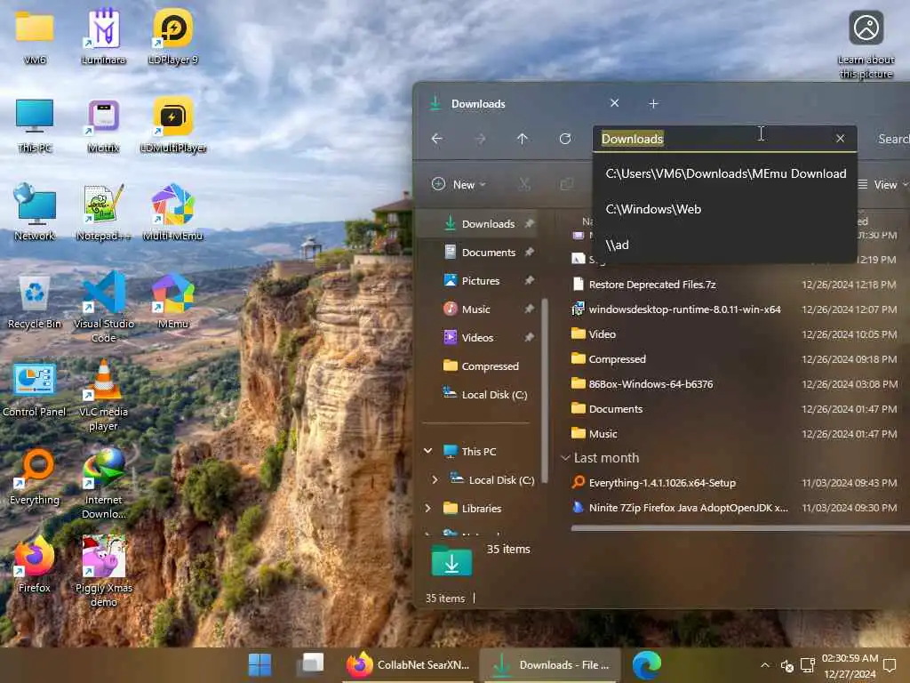Open Multi-MEmu desktop shortcut

tap(173, 213)
